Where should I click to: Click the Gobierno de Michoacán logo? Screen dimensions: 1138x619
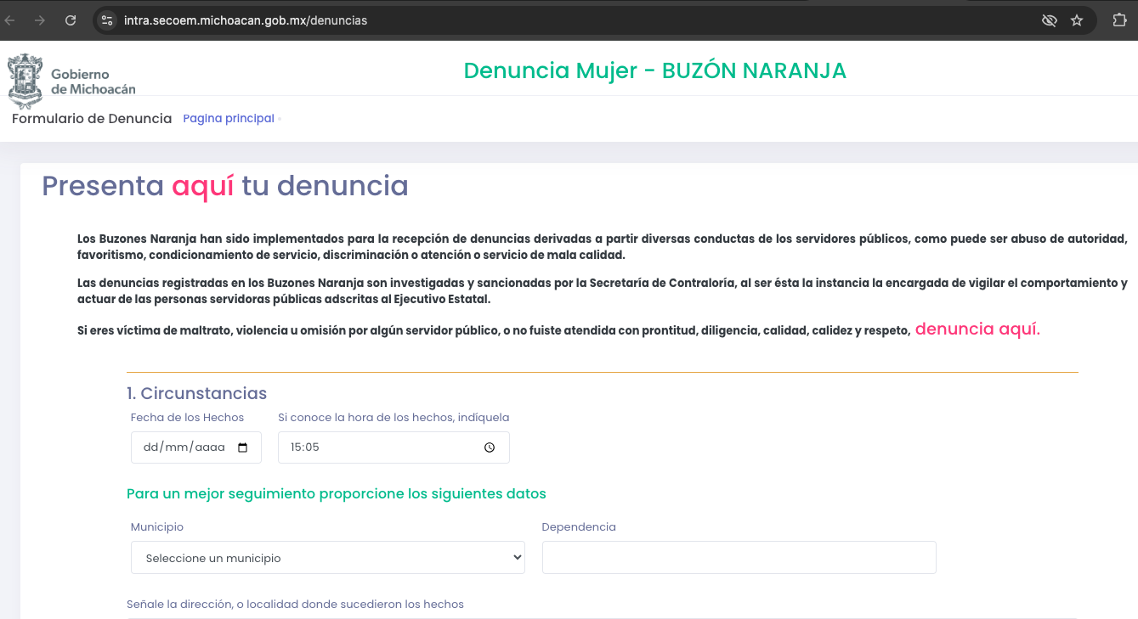click(71, 81)
